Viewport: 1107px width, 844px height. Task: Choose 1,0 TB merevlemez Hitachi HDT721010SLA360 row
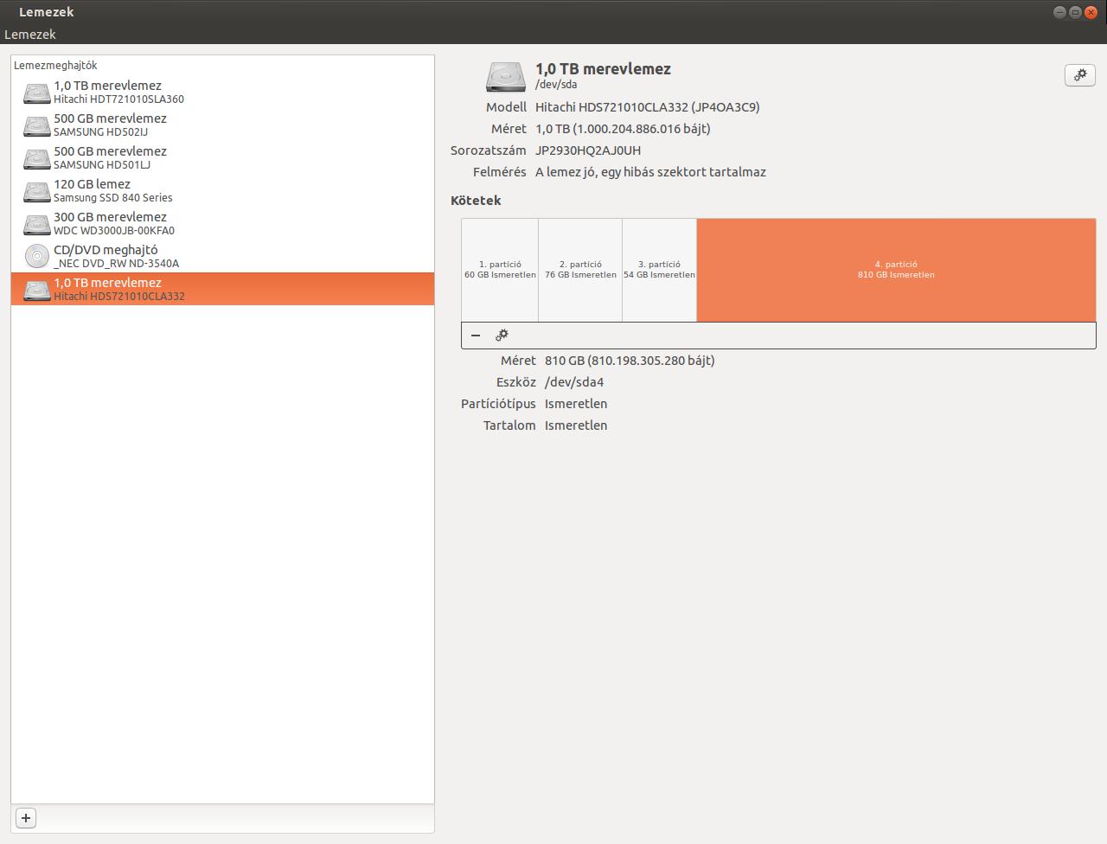coord(222,92)
